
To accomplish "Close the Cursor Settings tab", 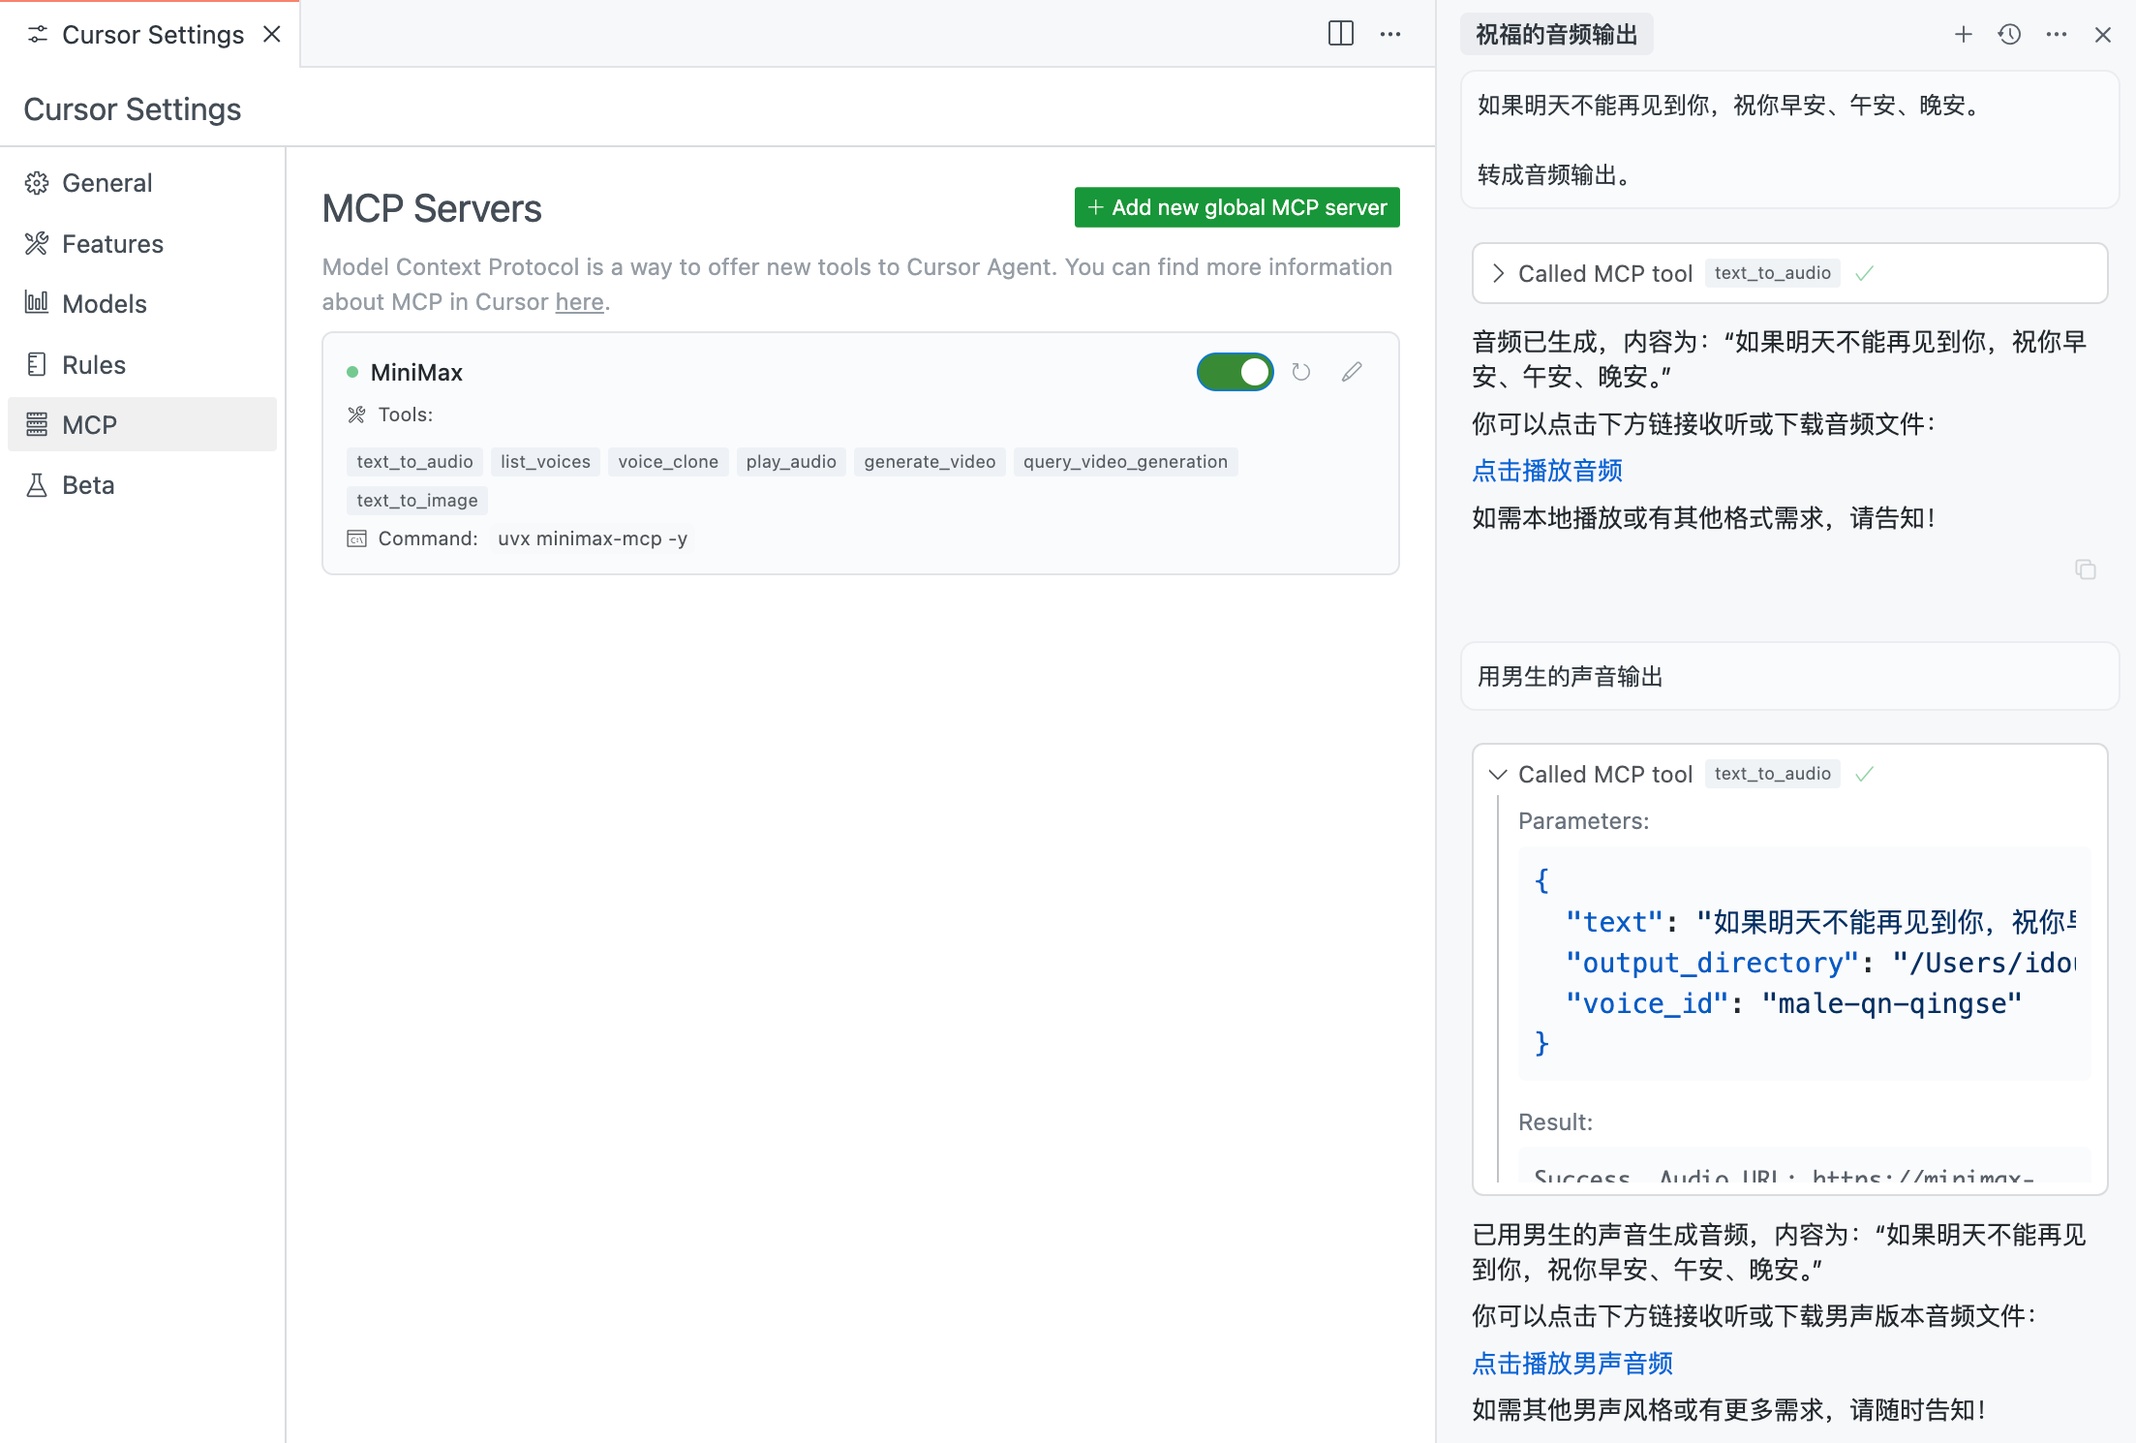I will [x=272, y=35].
